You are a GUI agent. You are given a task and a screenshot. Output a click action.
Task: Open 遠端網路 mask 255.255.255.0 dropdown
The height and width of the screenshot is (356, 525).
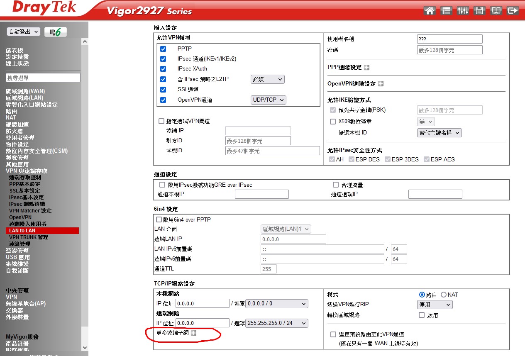277,323
